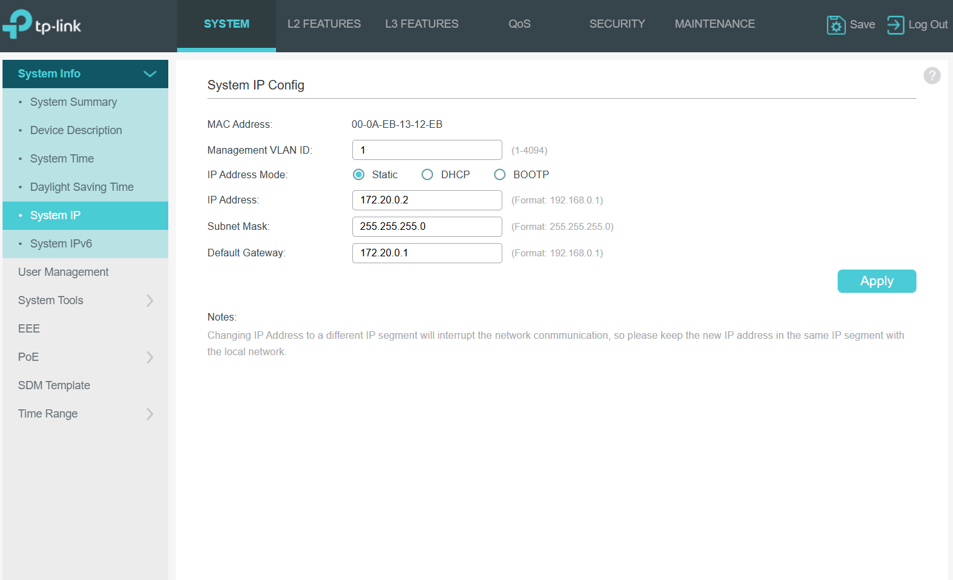The image size is (953, 580).
Task: Expand the Time Range menu arrow
Action: [150, 414]
